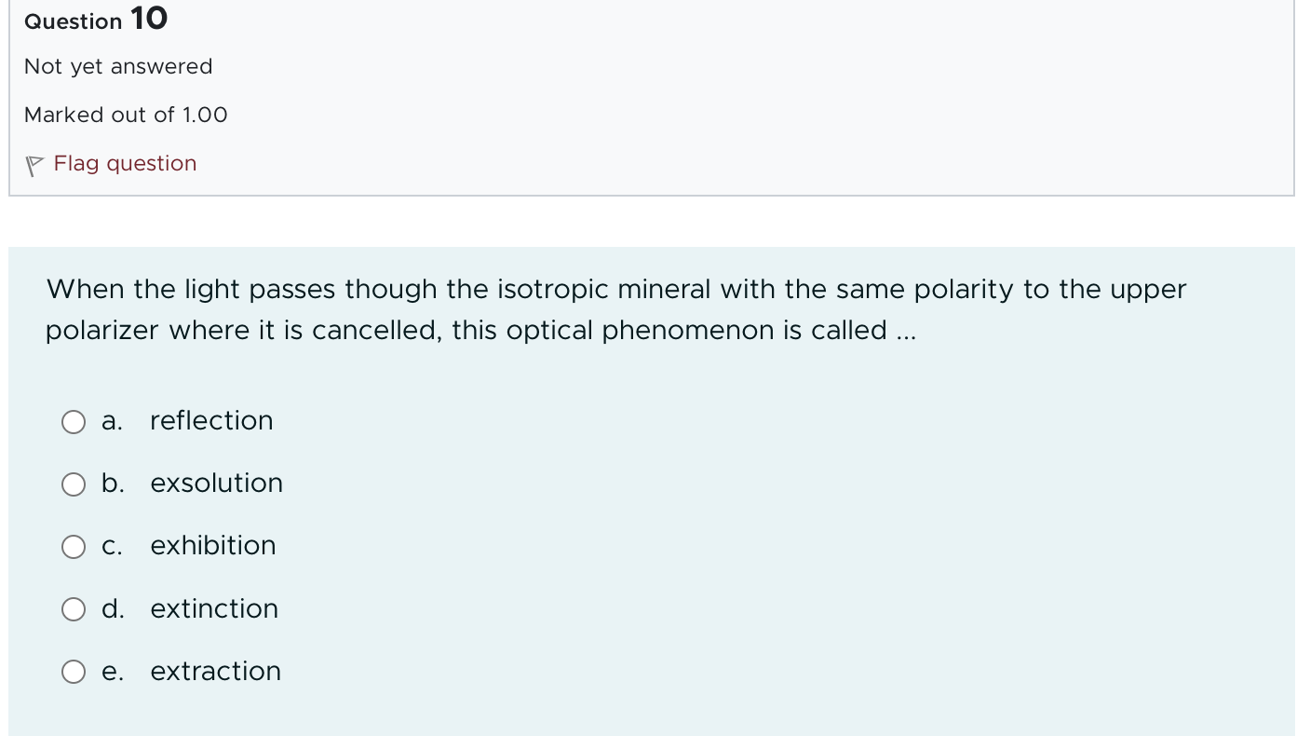
Task: Click the Question 10 heading
Action: point(95,19)
